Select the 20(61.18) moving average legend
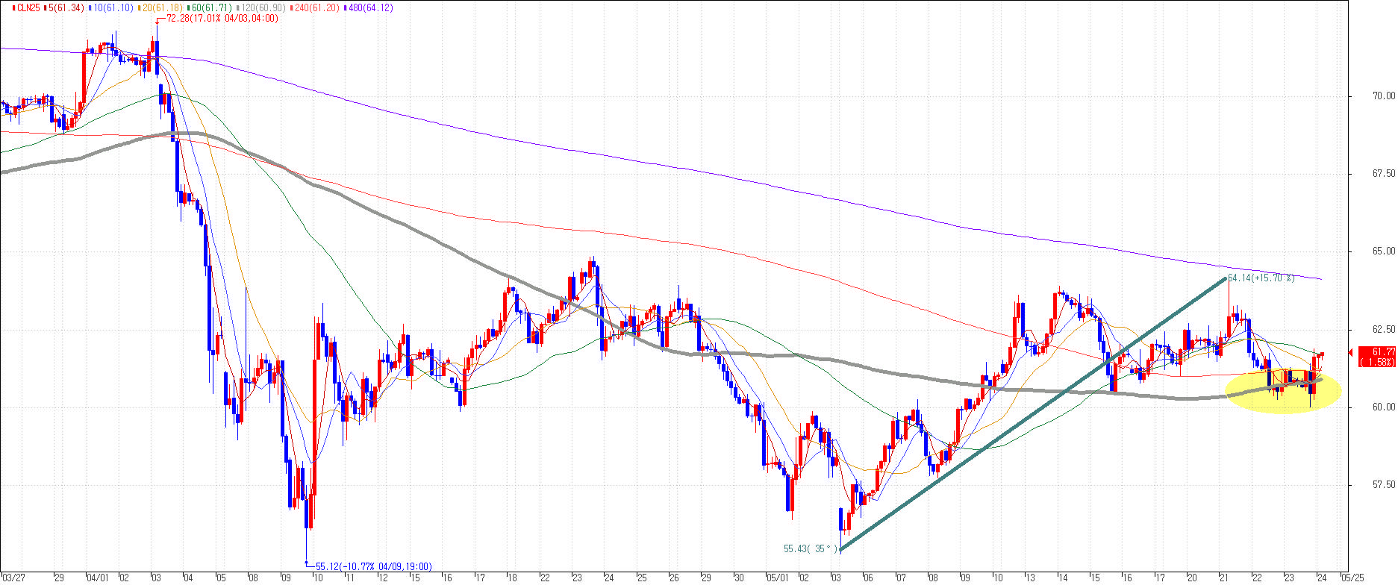Screen dimensions: 1398x585 160,8
